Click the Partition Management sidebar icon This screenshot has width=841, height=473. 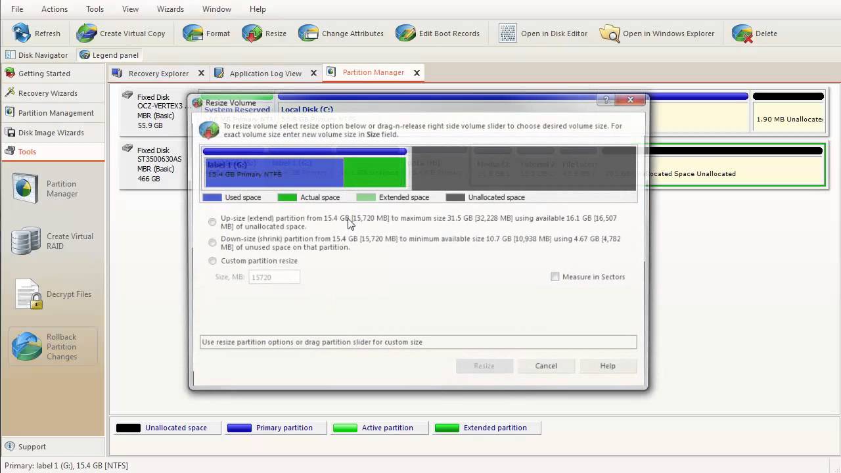click(10, 112)
